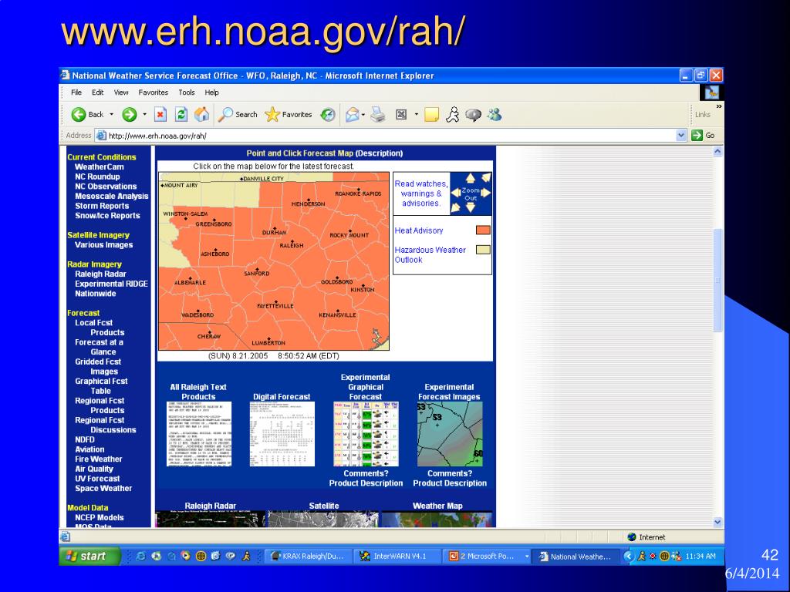Open the All Raleigh Text Products thumbnail
Viewport: 790px width, 592px height.
(x=199, y=434)
